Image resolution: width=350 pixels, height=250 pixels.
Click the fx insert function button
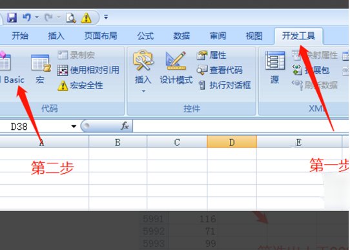pyautogui.click(x=125, y=126)
